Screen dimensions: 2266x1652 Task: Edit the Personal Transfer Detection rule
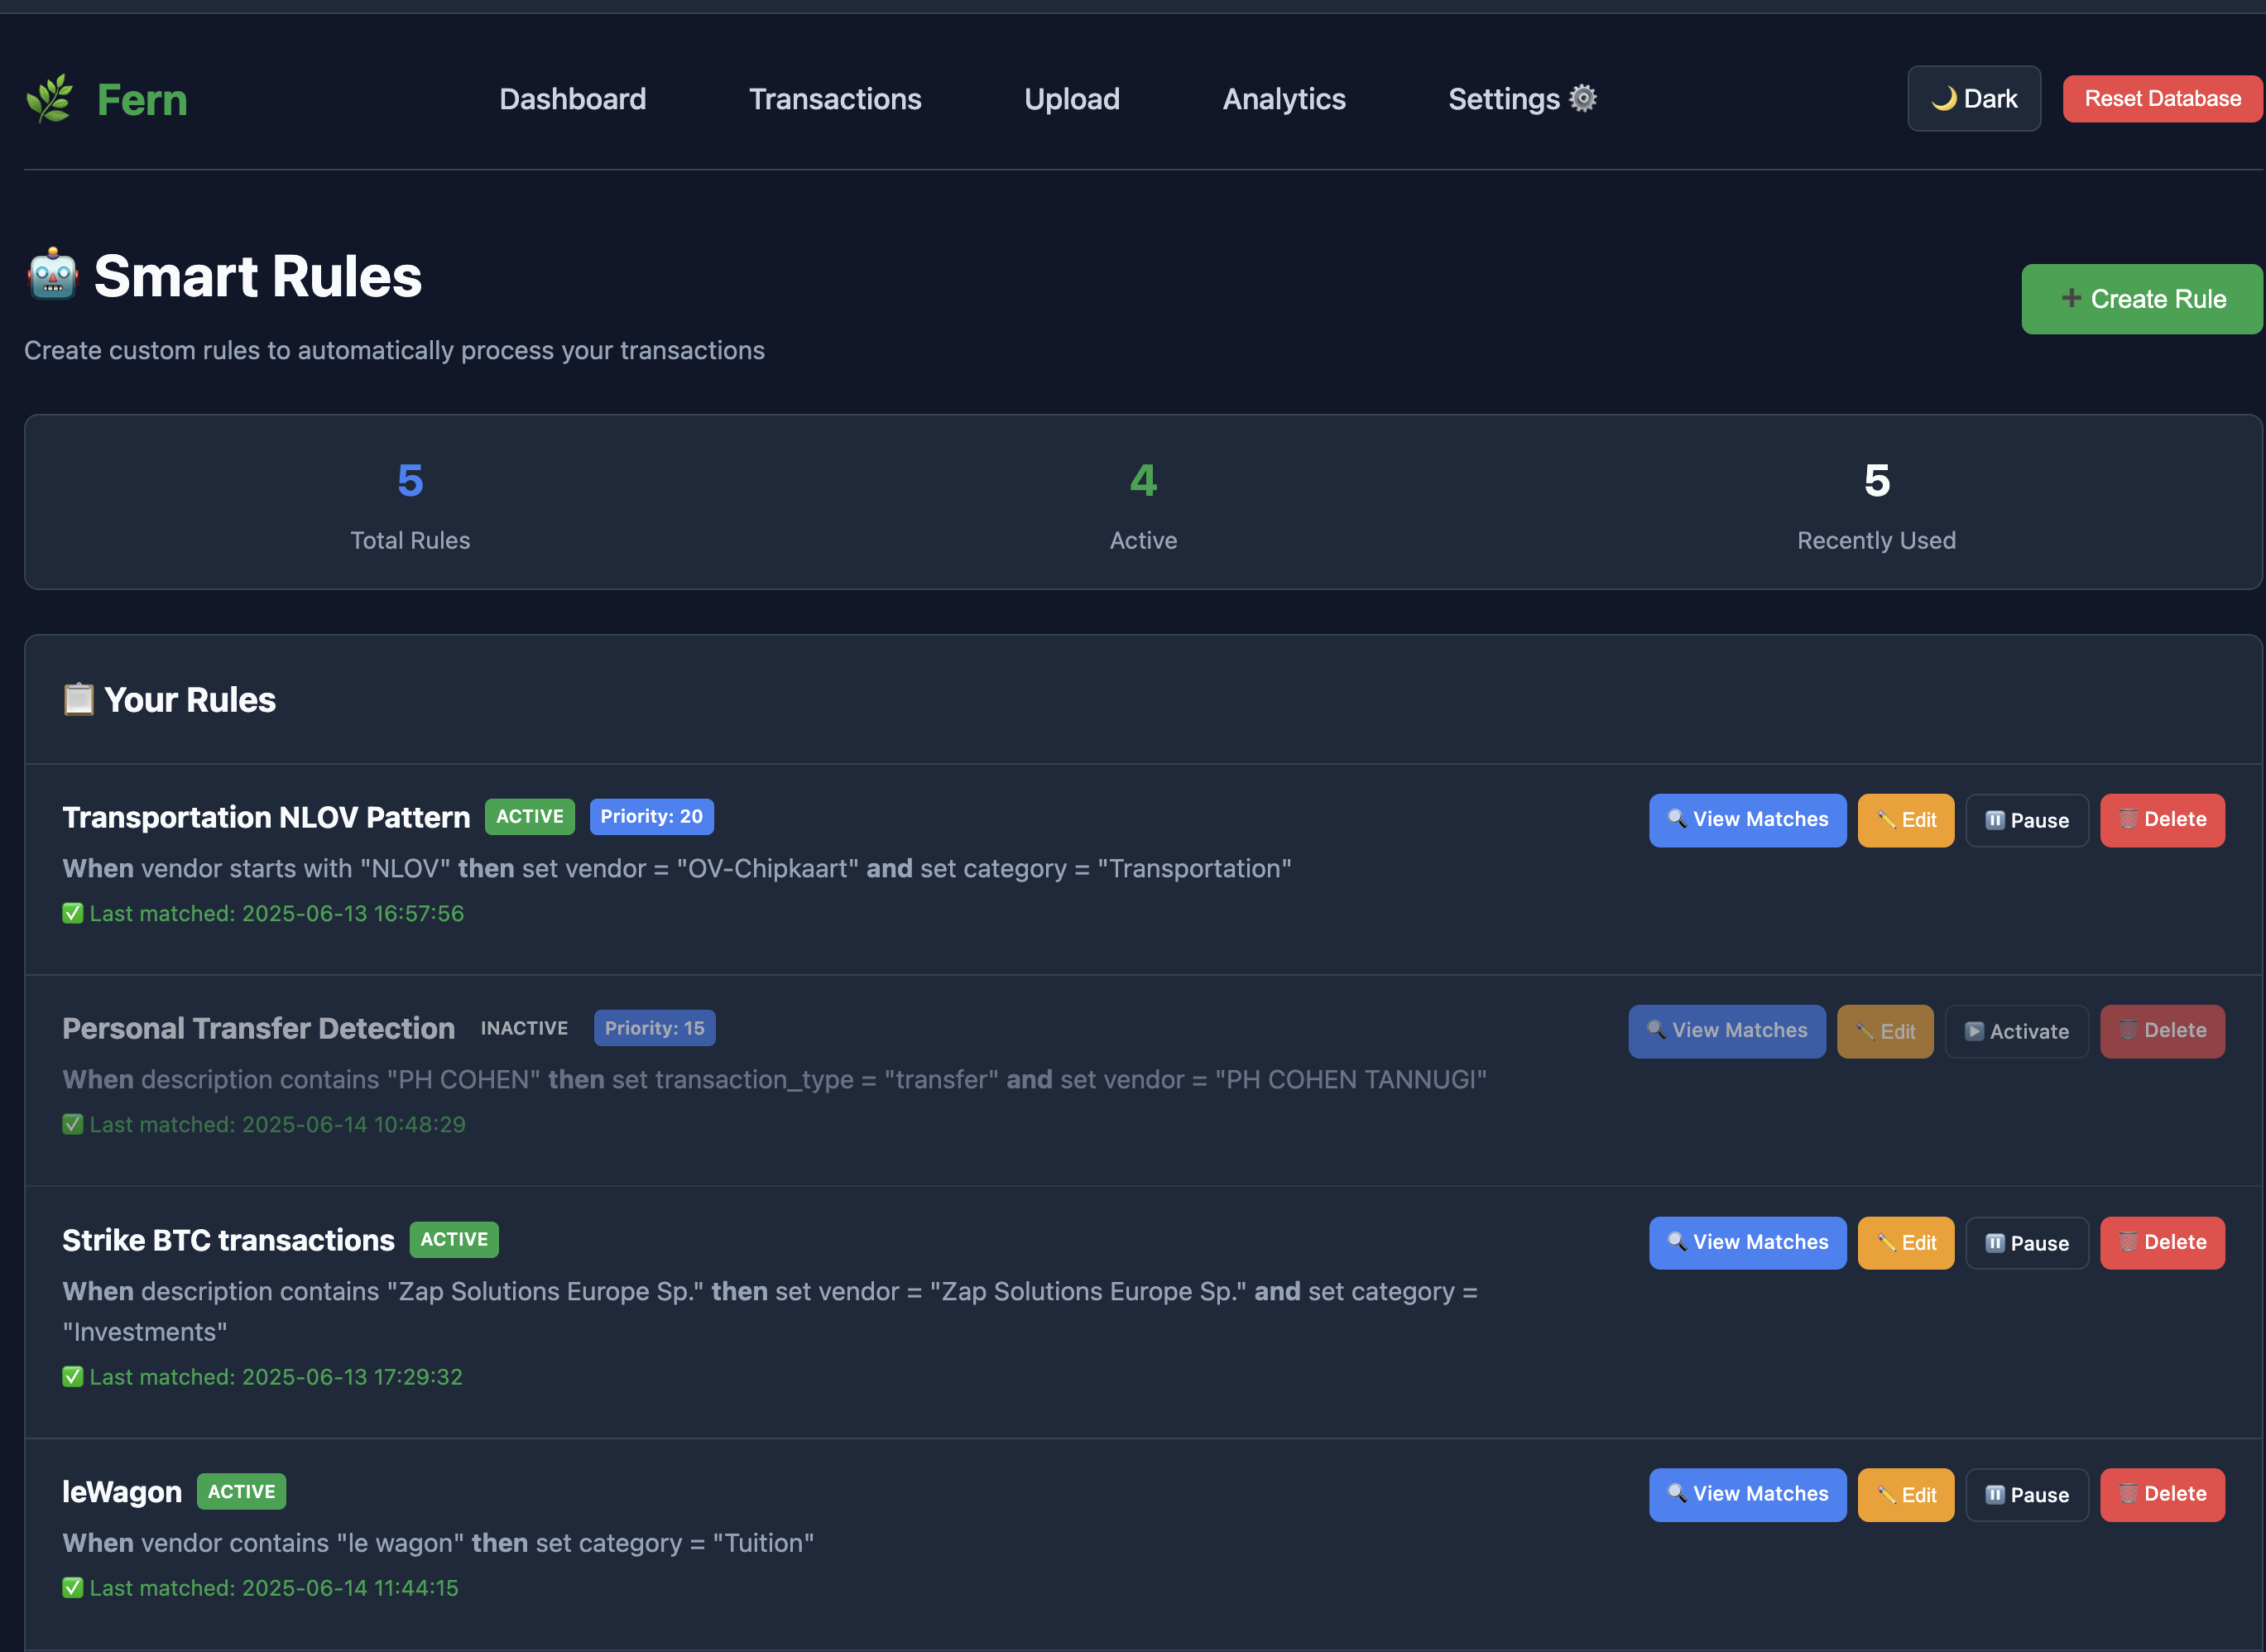click(1885, 1031)
